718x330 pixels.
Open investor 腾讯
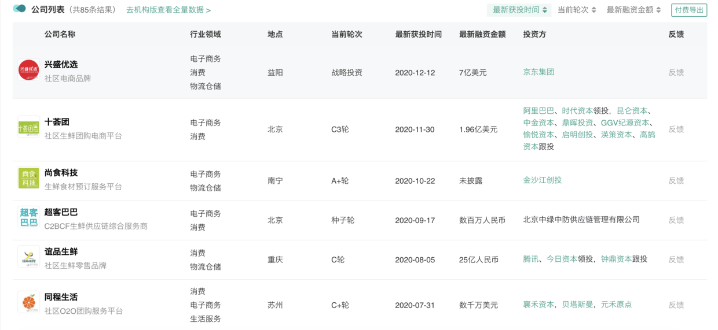click(531, 259)
